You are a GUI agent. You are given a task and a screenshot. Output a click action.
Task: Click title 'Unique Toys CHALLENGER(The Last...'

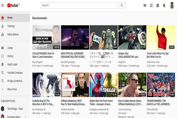(129, 55)
